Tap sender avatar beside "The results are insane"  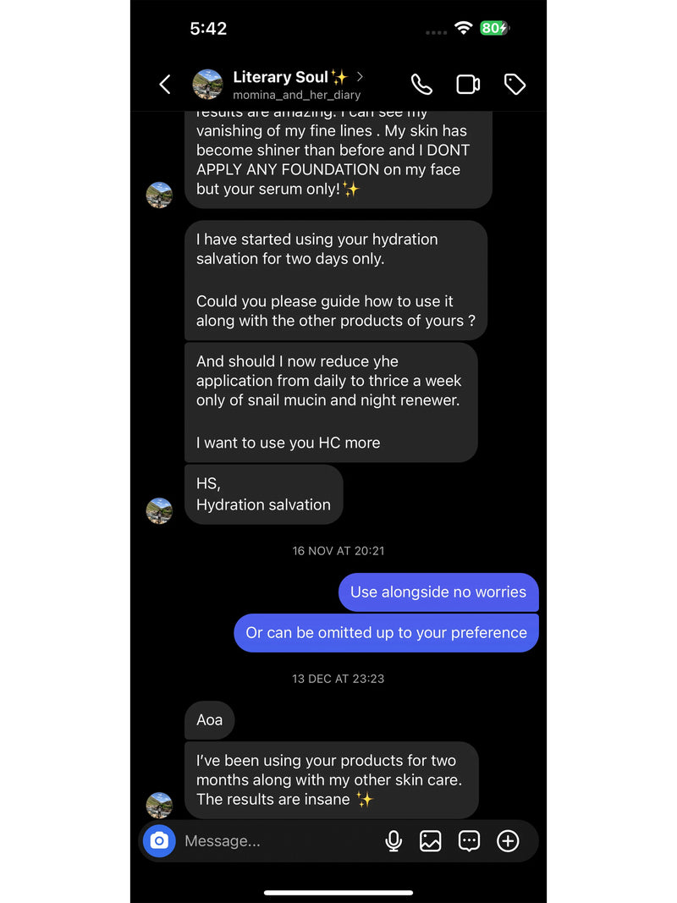pos(159,805)
